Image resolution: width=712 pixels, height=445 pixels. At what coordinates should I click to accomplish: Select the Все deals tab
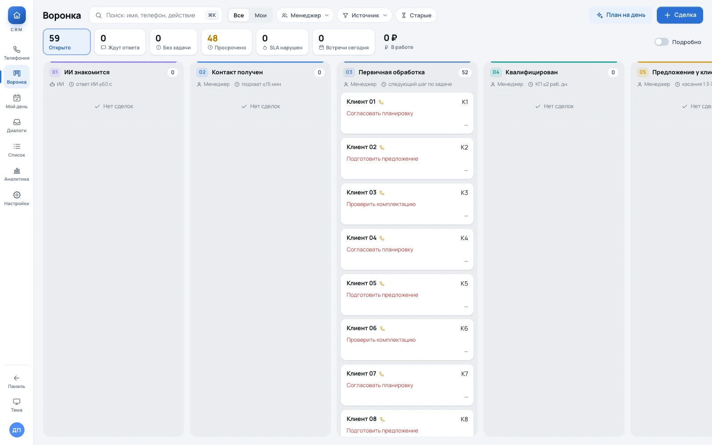pyautogui.click(x=239, y=15)
